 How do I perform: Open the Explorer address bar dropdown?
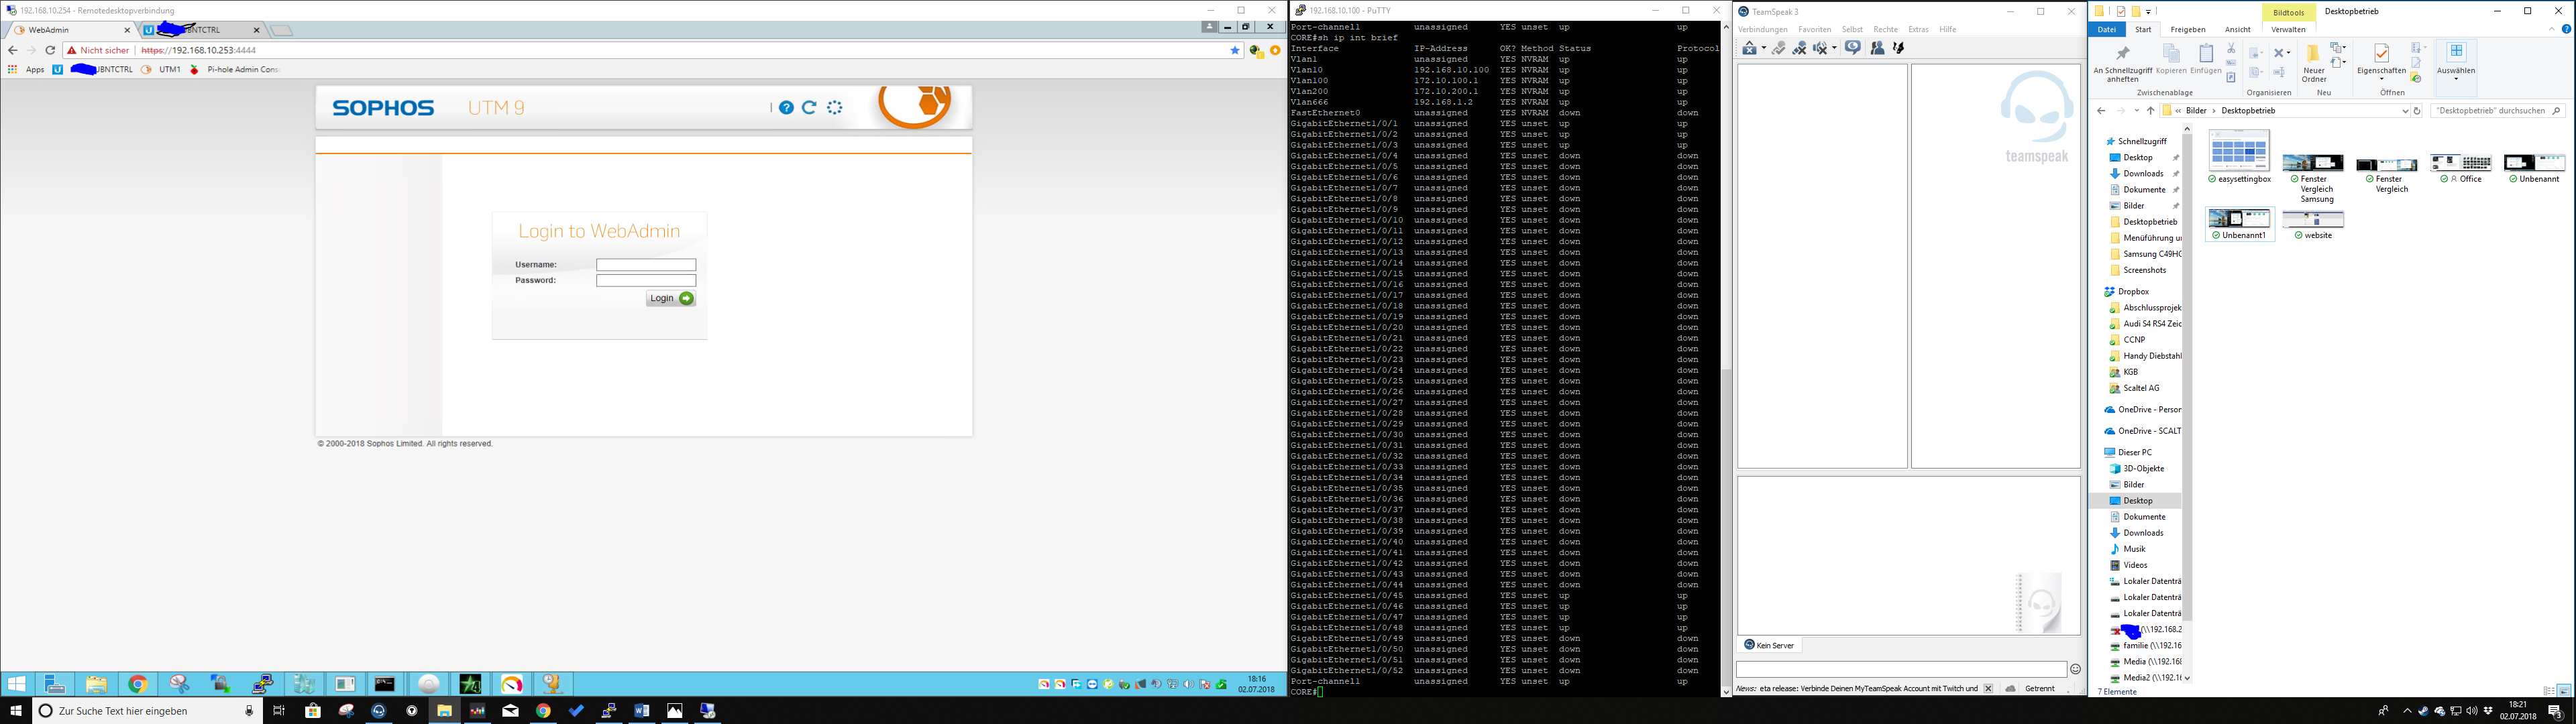pyautogui.click(x=2405, y=111)
